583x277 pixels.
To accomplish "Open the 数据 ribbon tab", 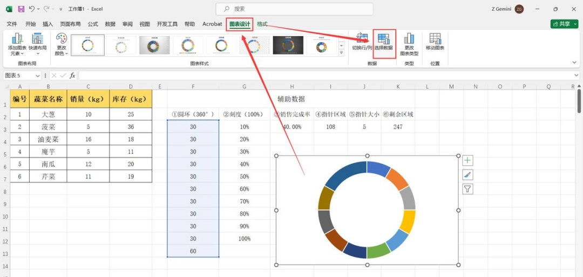I will (110, 24).
